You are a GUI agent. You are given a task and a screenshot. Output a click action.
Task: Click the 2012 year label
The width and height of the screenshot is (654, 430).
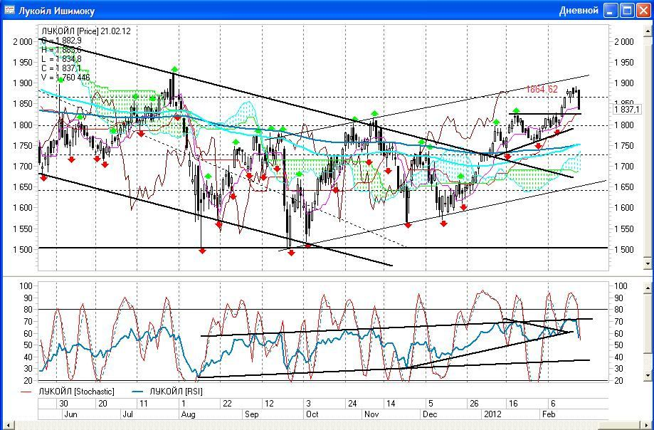point(492,414)
